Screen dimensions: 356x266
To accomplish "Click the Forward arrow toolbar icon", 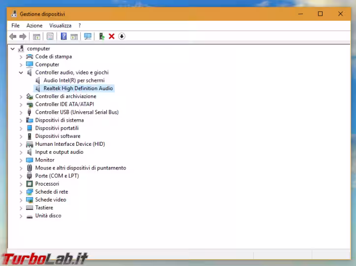I will tap(23, 36).
